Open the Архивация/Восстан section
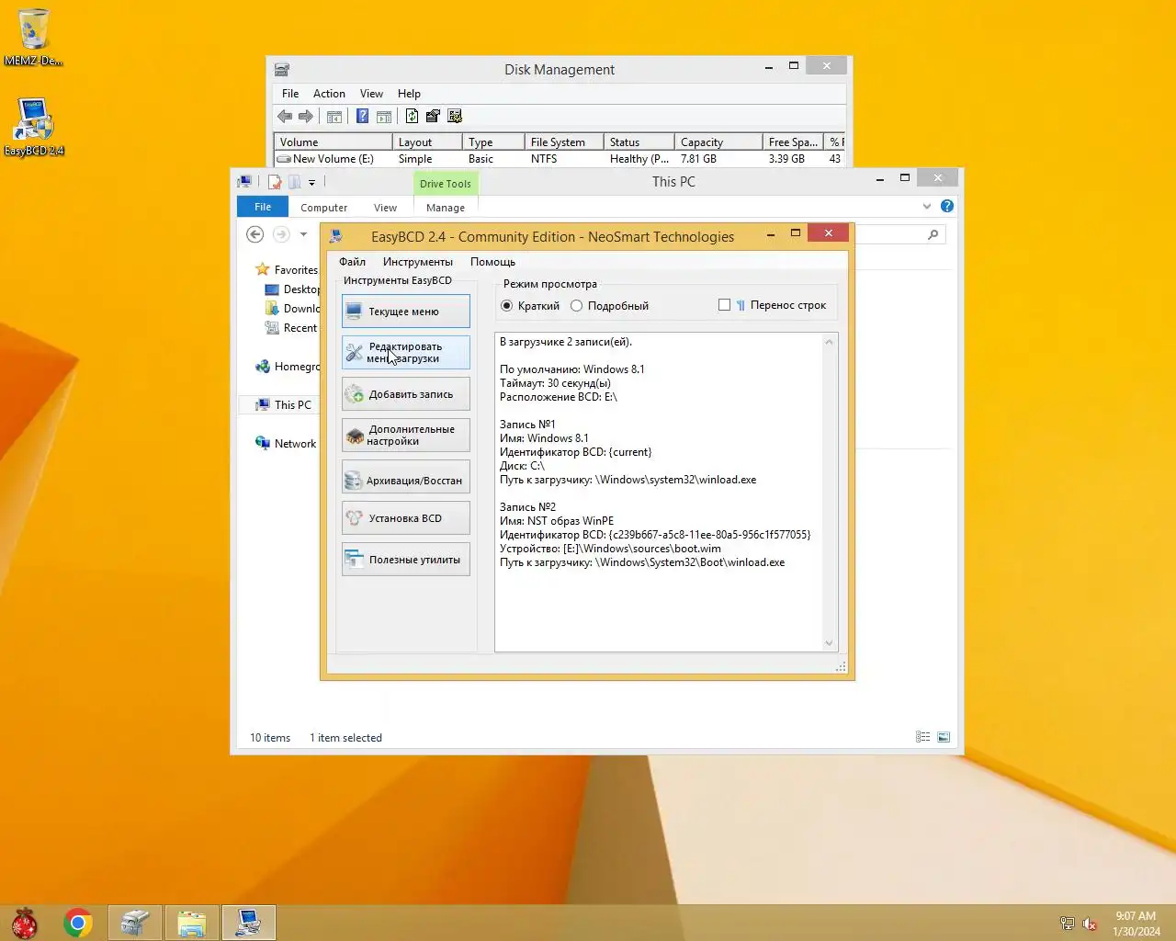 tap(405, 477)
